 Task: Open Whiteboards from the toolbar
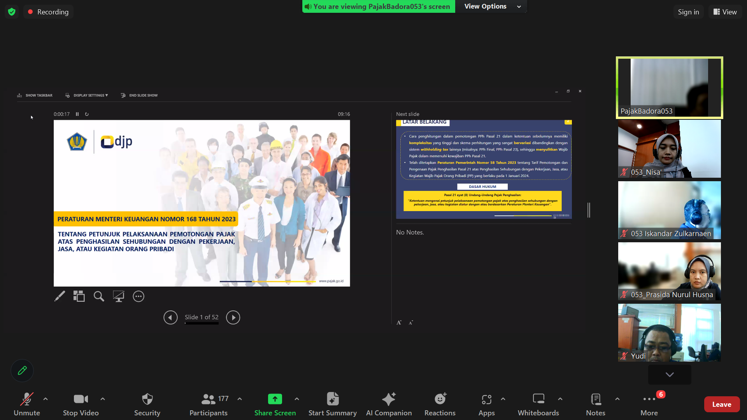[538, 399]
